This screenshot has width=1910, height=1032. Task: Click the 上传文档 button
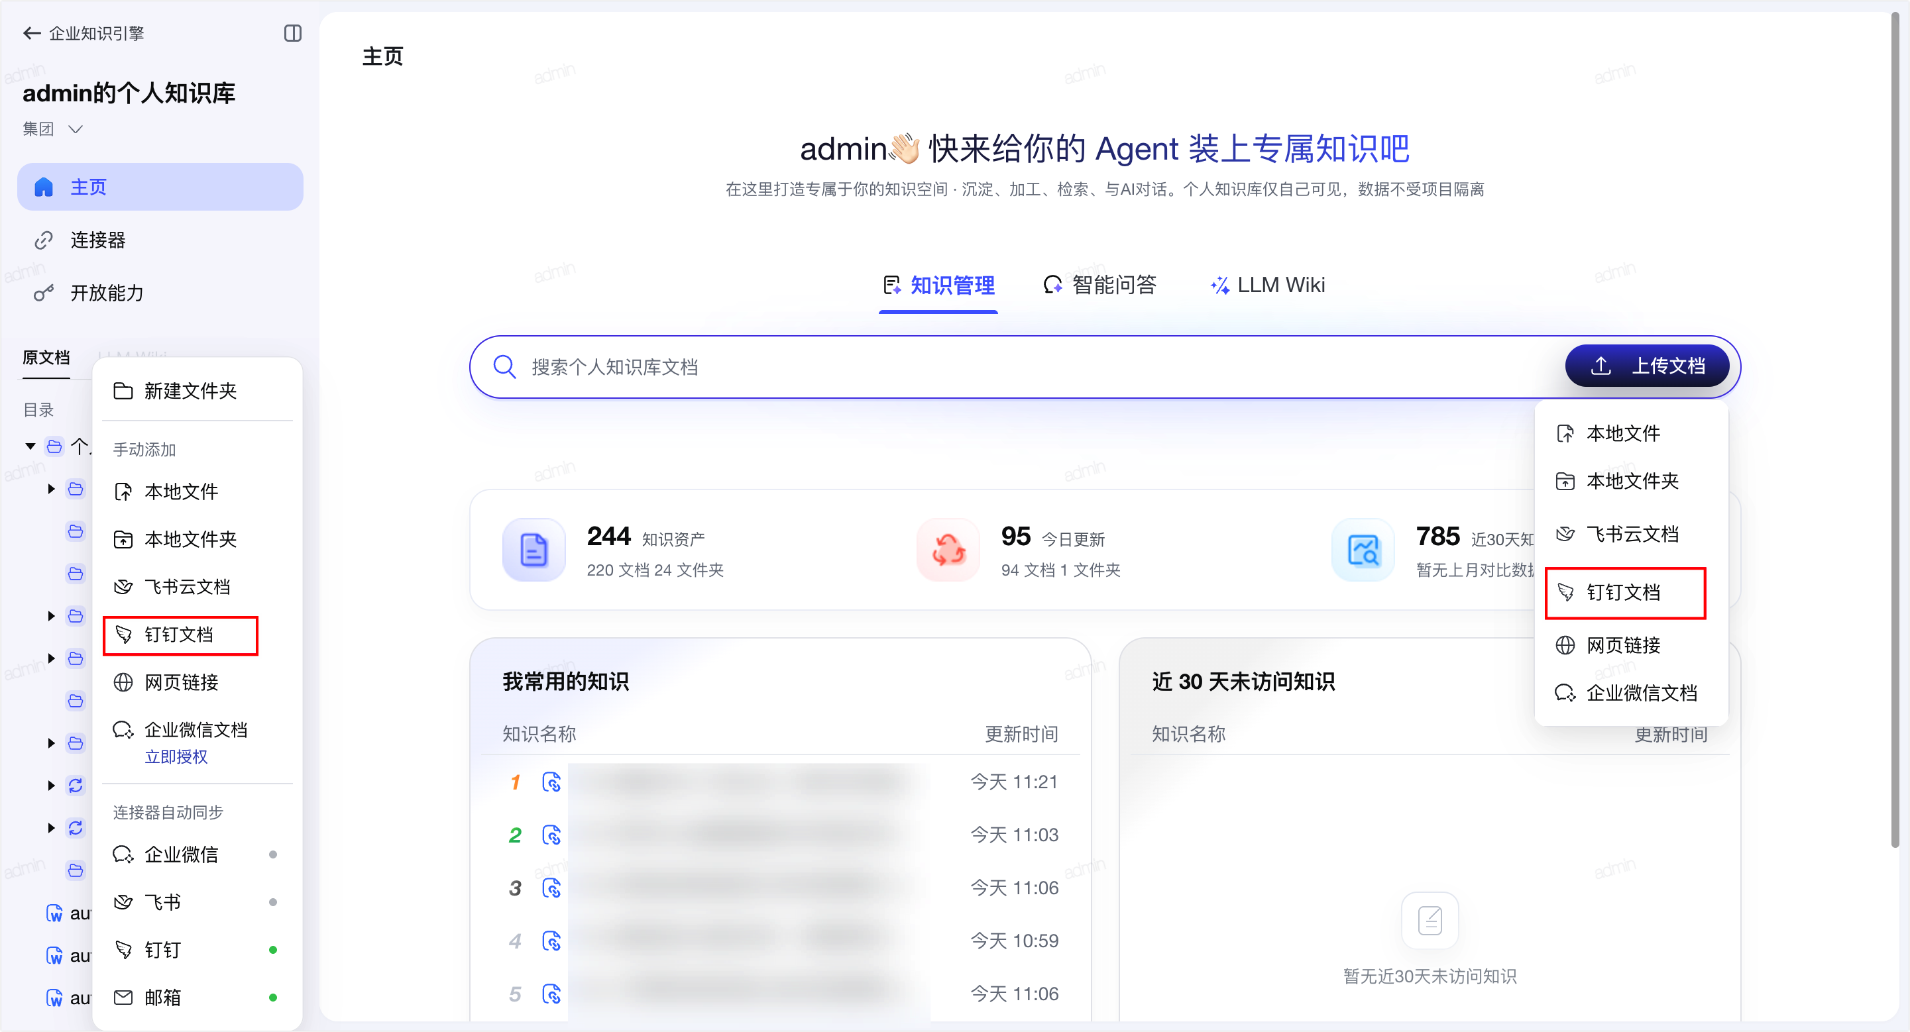tap(1647, 366)
